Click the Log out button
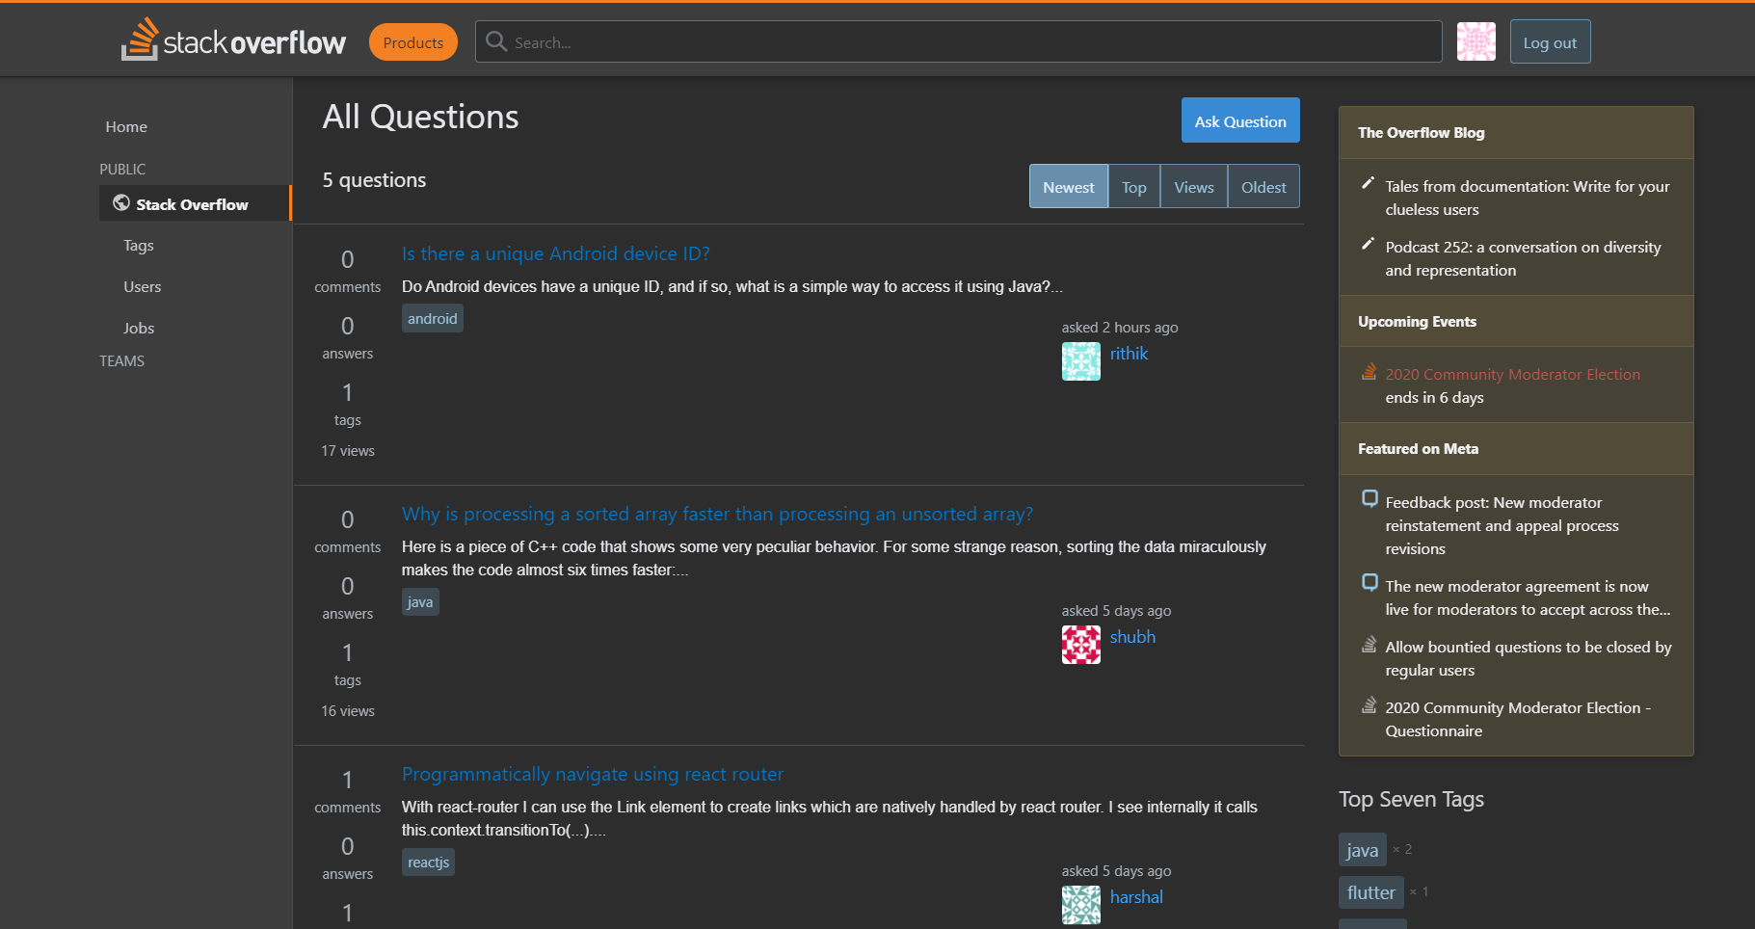Viewport: 1755px width, 929px height. [1549, 41]
